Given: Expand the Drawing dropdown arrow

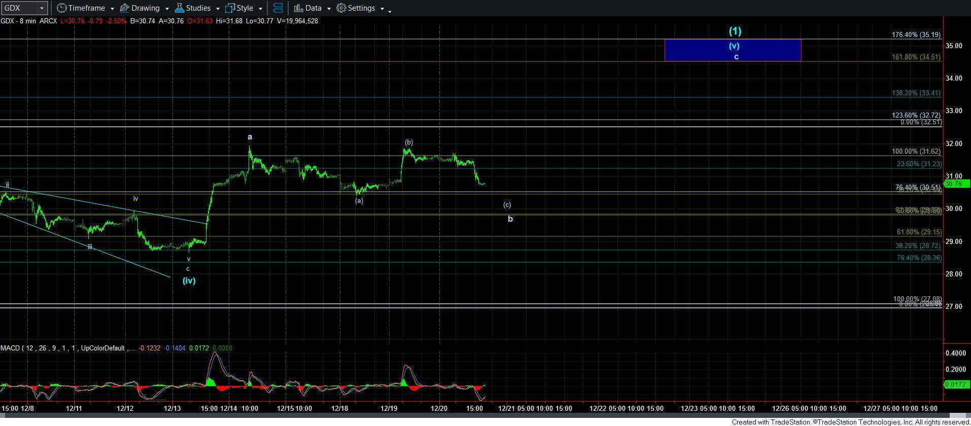Looking at the screenshot, I should 167,9.
